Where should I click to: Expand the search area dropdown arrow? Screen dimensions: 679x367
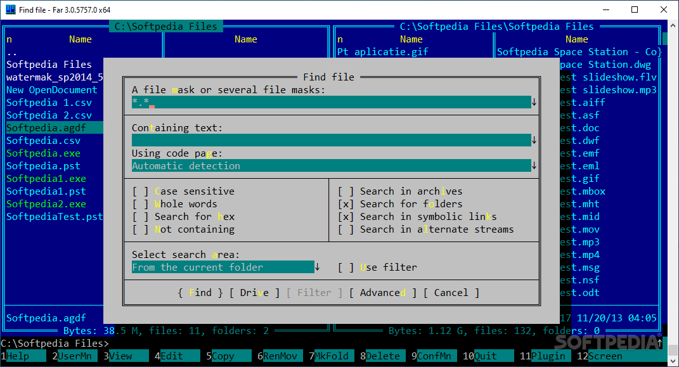point(318,267)
